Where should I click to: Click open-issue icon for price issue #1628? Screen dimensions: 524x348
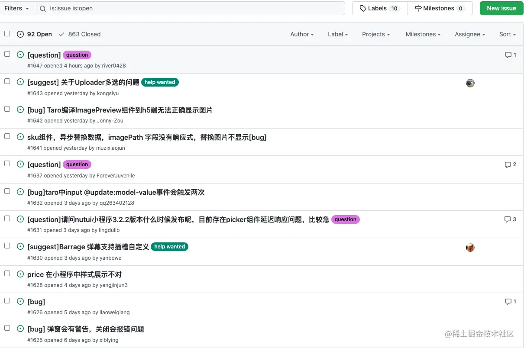20,274
